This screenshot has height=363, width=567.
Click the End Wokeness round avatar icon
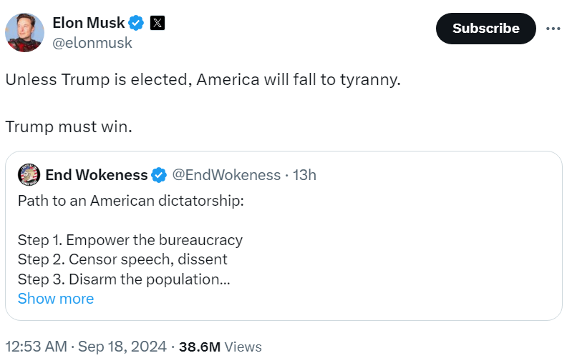29,175
